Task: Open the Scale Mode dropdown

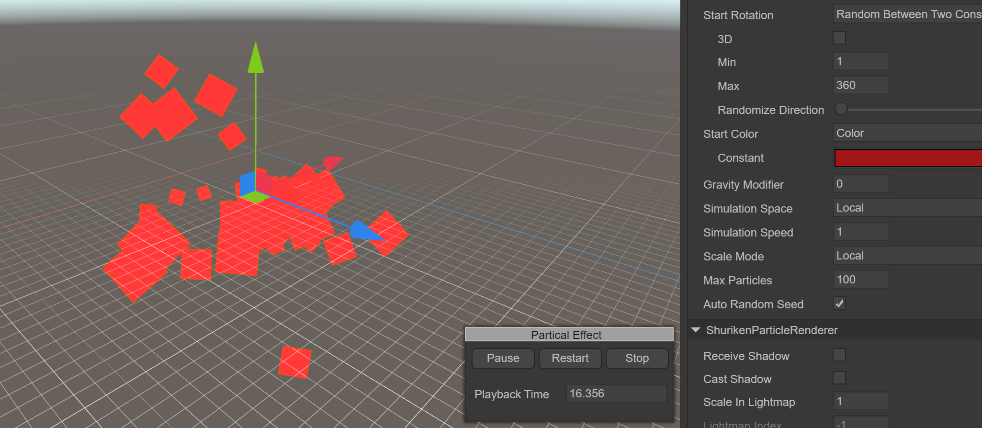Action: pyautogui.click(x=907, y=256)
